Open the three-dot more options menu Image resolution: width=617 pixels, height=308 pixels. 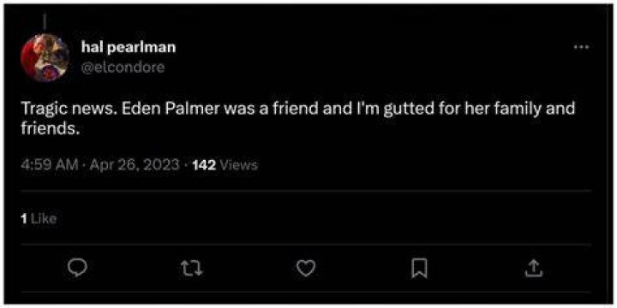click(x=581, y=48)
